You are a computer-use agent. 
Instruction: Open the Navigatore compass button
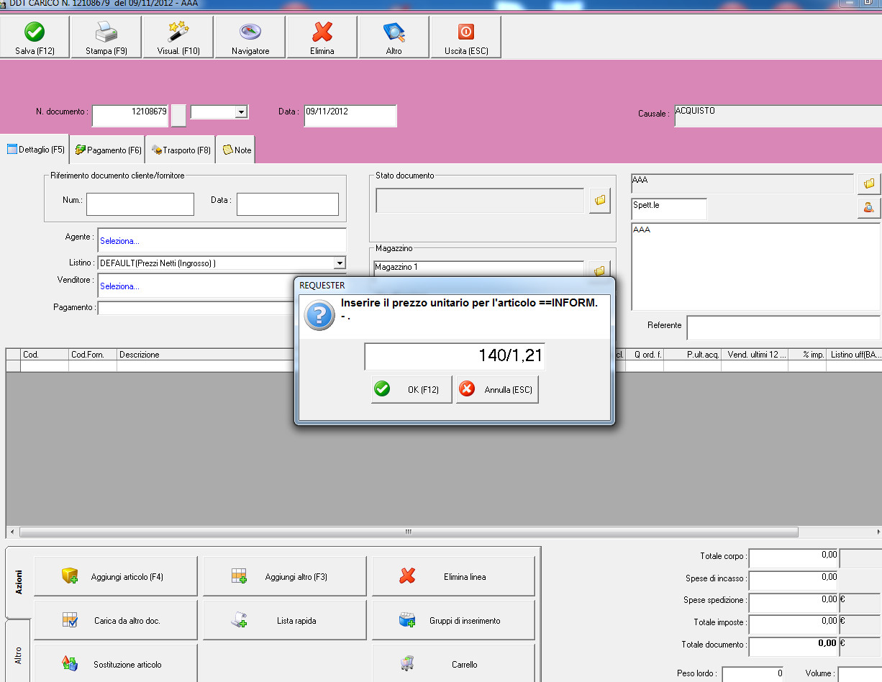[x=250, y=37]
